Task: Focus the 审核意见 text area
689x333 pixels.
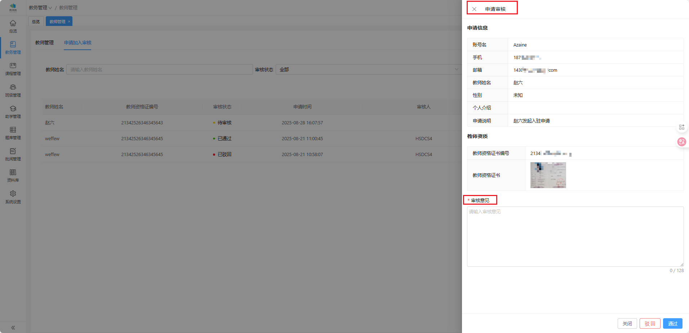Action: [x=575, y=236]
